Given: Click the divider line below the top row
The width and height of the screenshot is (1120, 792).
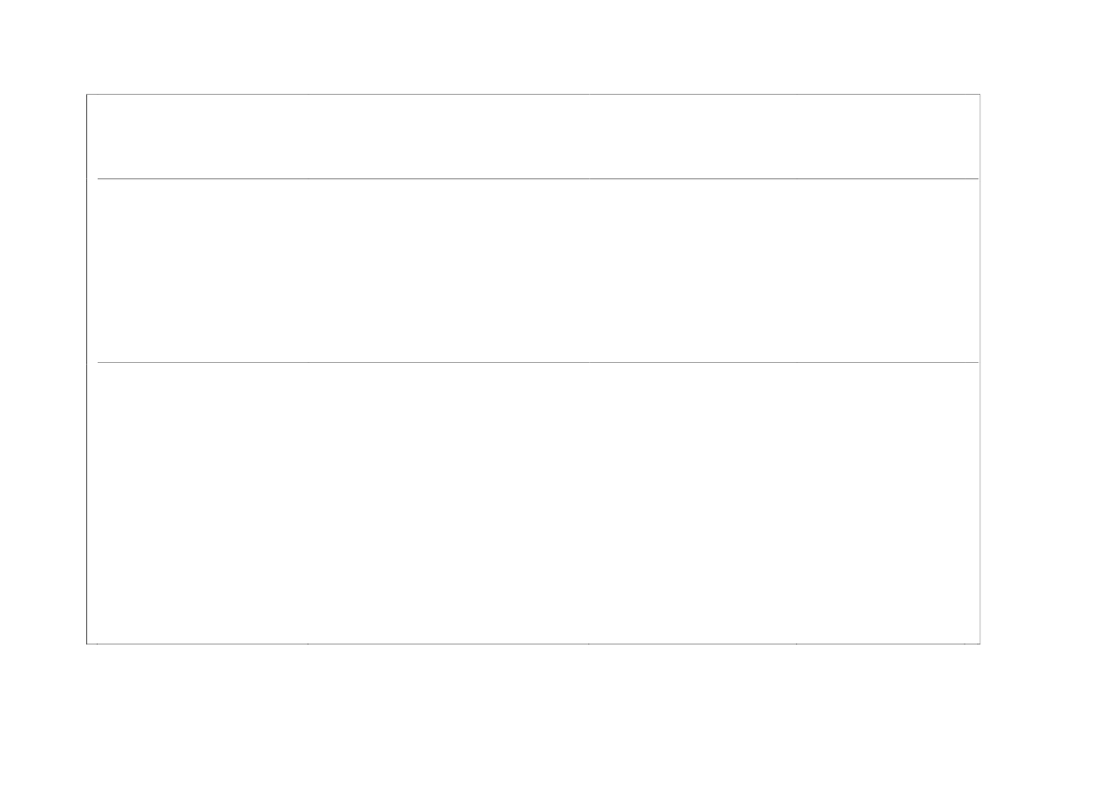Looking at the screenshot, I should point(537,178).
